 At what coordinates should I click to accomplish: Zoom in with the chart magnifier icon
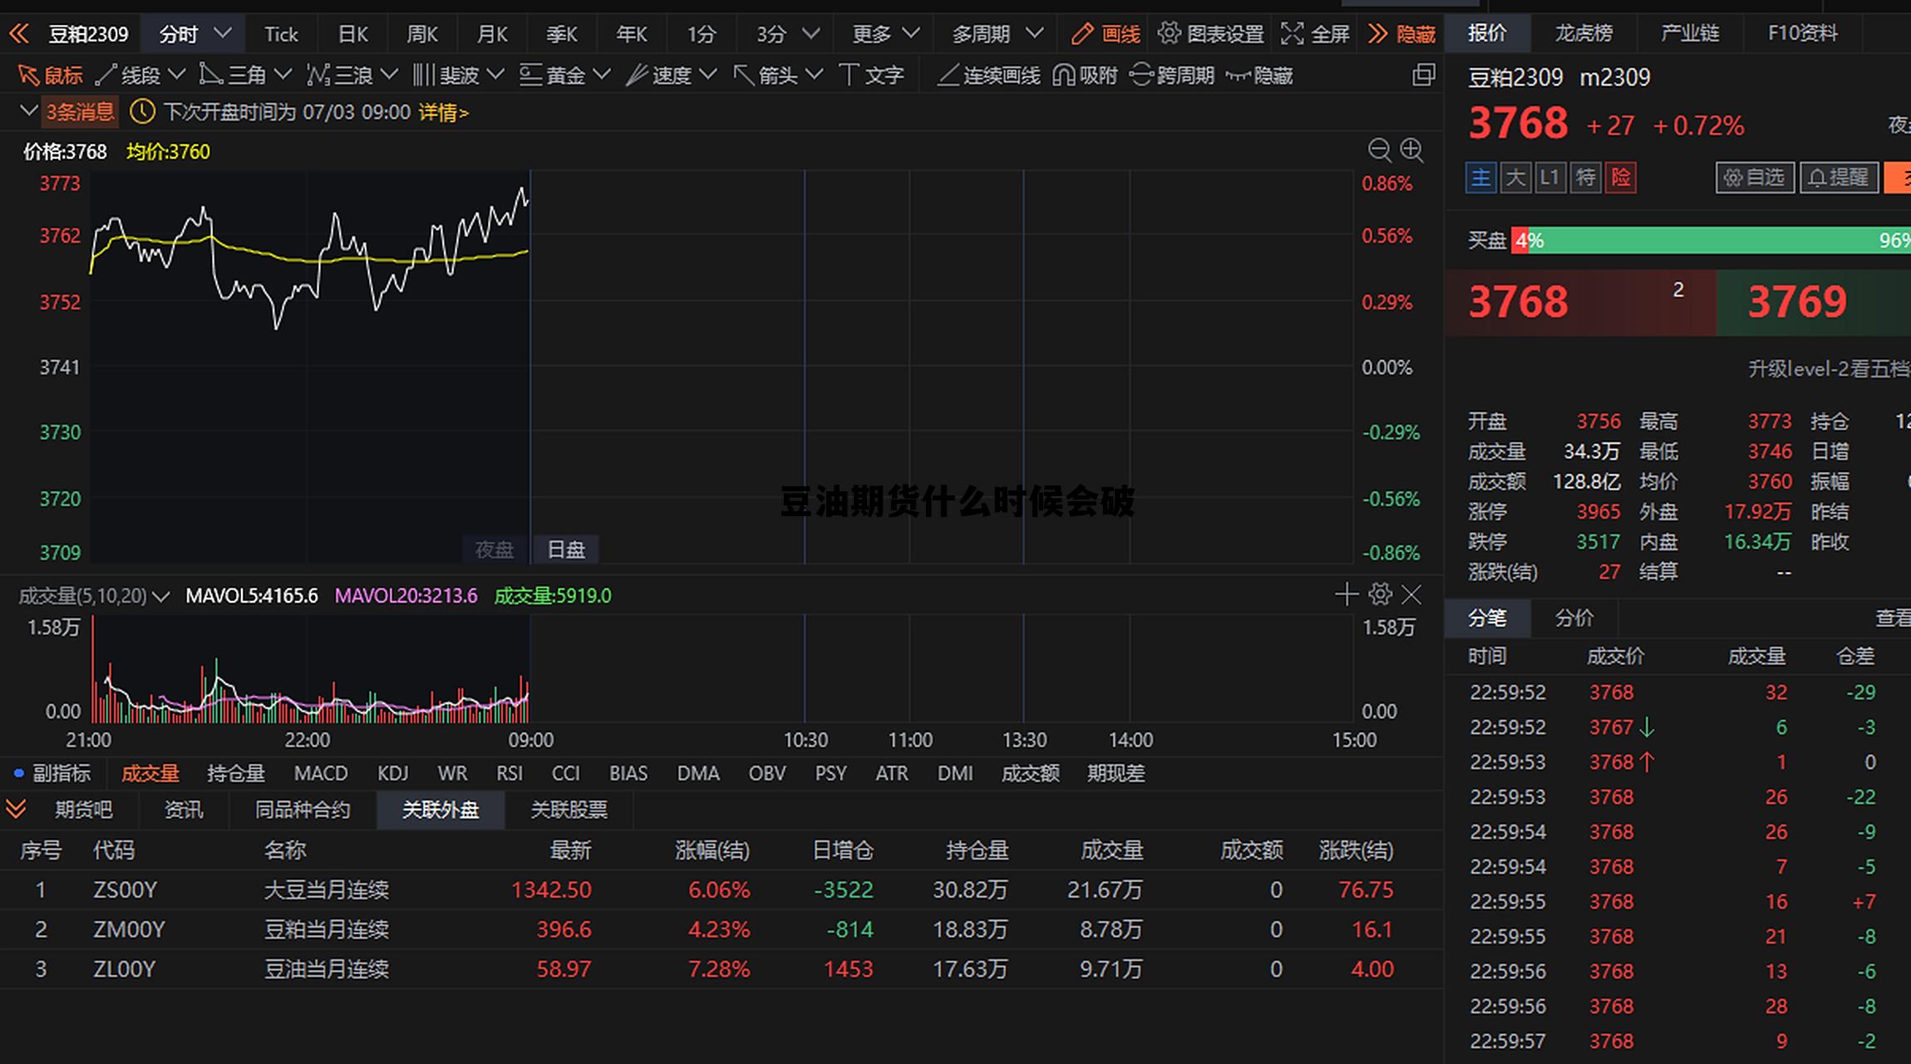(x=1411, y=150)
